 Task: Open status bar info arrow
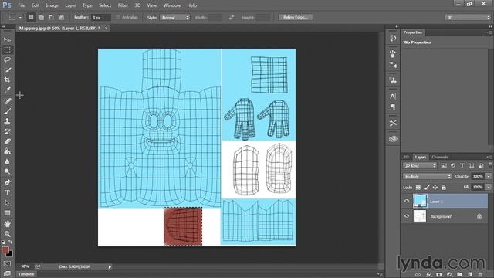110,267
